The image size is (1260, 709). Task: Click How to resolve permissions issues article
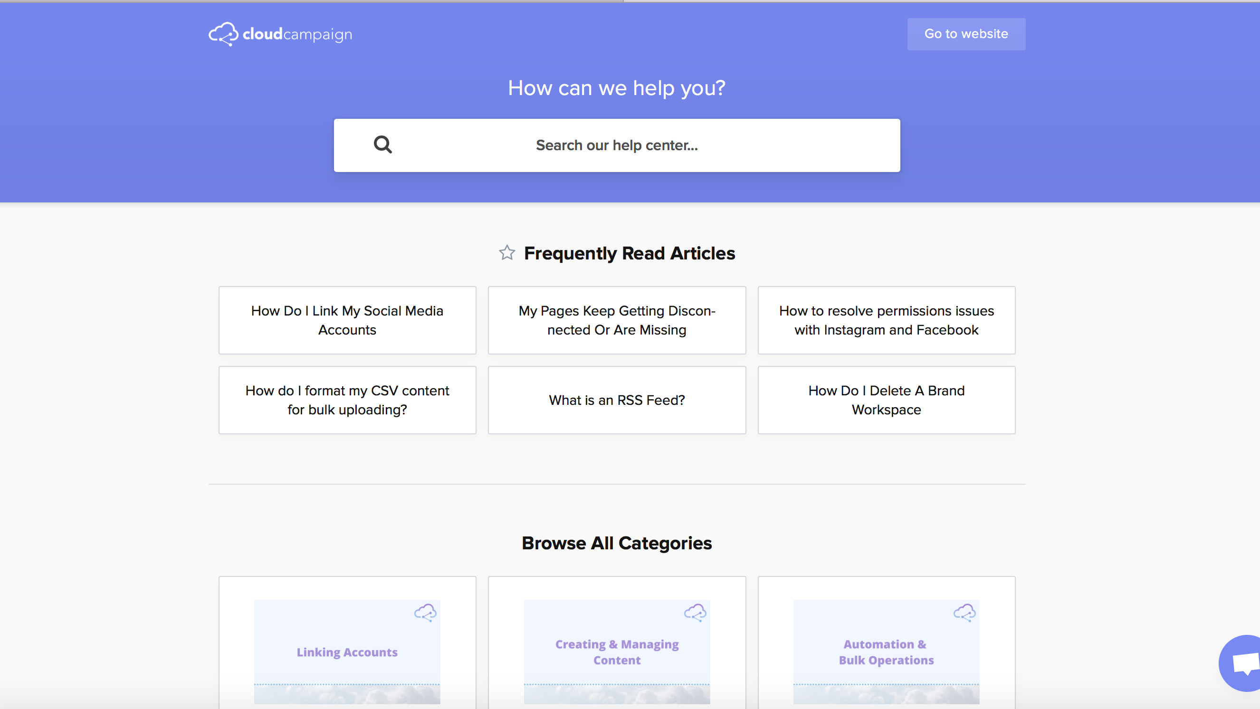point(886,319)
